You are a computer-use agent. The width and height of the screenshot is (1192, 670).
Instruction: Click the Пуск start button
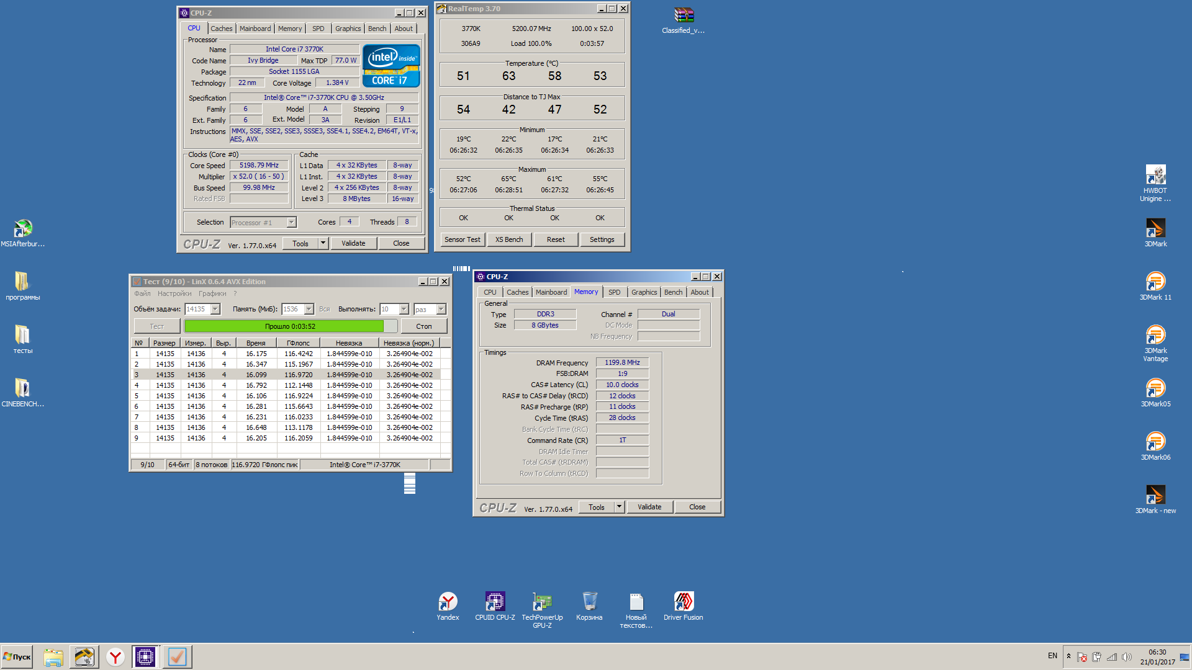click(x=17, y=657)
